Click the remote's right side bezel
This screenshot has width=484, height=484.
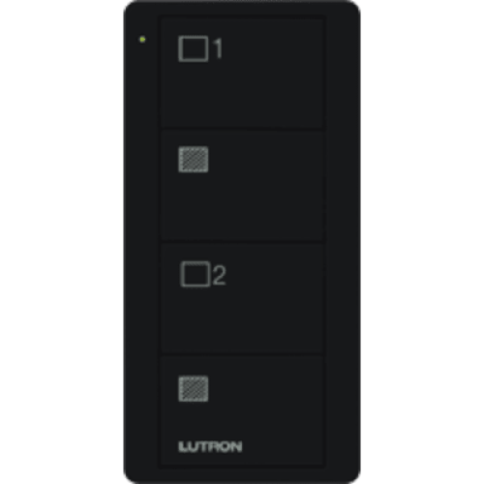[343, 242]
